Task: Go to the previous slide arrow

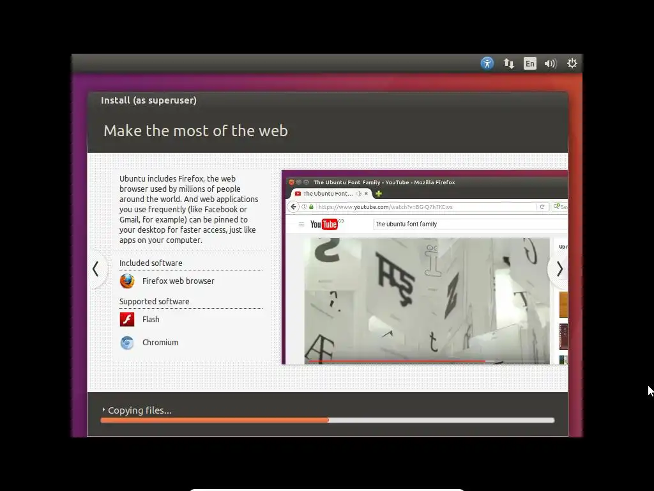Action: point(96,269)
